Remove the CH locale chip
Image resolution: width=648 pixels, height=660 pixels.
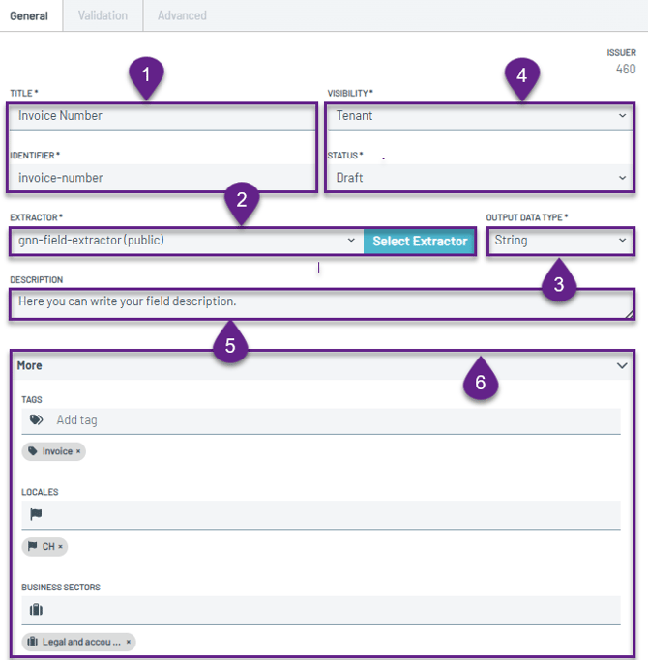60,546
